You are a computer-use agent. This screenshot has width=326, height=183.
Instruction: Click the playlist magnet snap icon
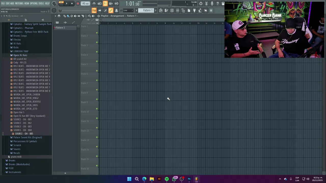(x=59, y=16)
